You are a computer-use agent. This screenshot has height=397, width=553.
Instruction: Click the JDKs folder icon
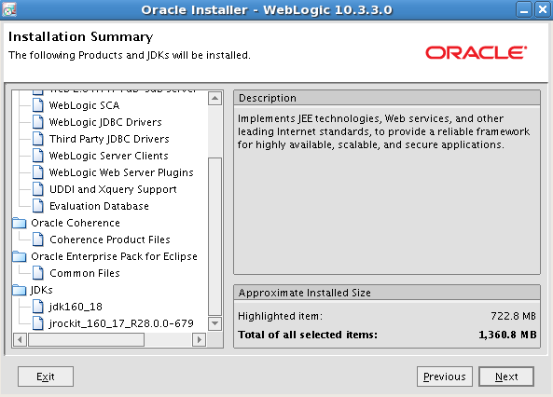20,290
